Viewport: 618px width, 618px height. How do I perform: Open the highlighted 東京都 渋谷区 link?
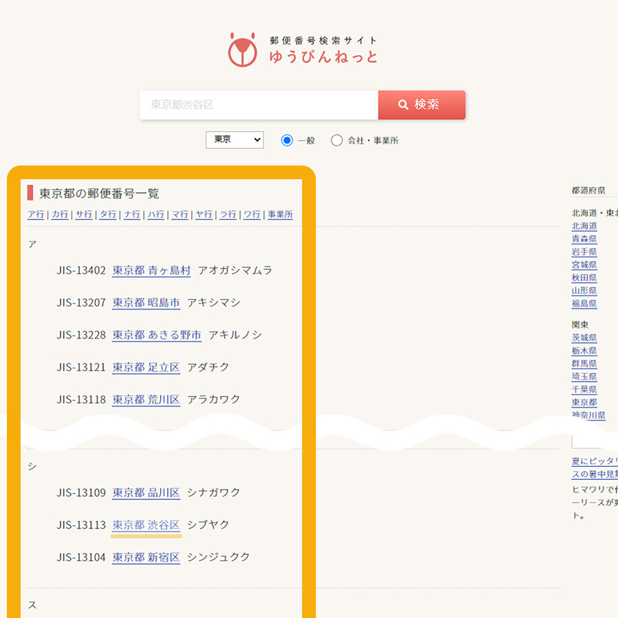coord(146,525)
